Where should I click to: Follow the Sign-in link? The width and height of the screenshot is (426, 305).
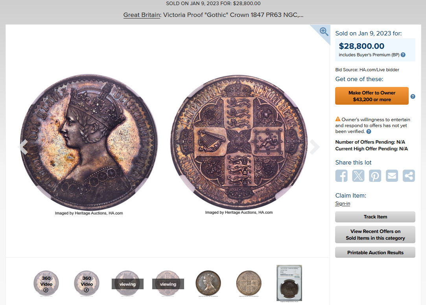[x=343, y=203]
